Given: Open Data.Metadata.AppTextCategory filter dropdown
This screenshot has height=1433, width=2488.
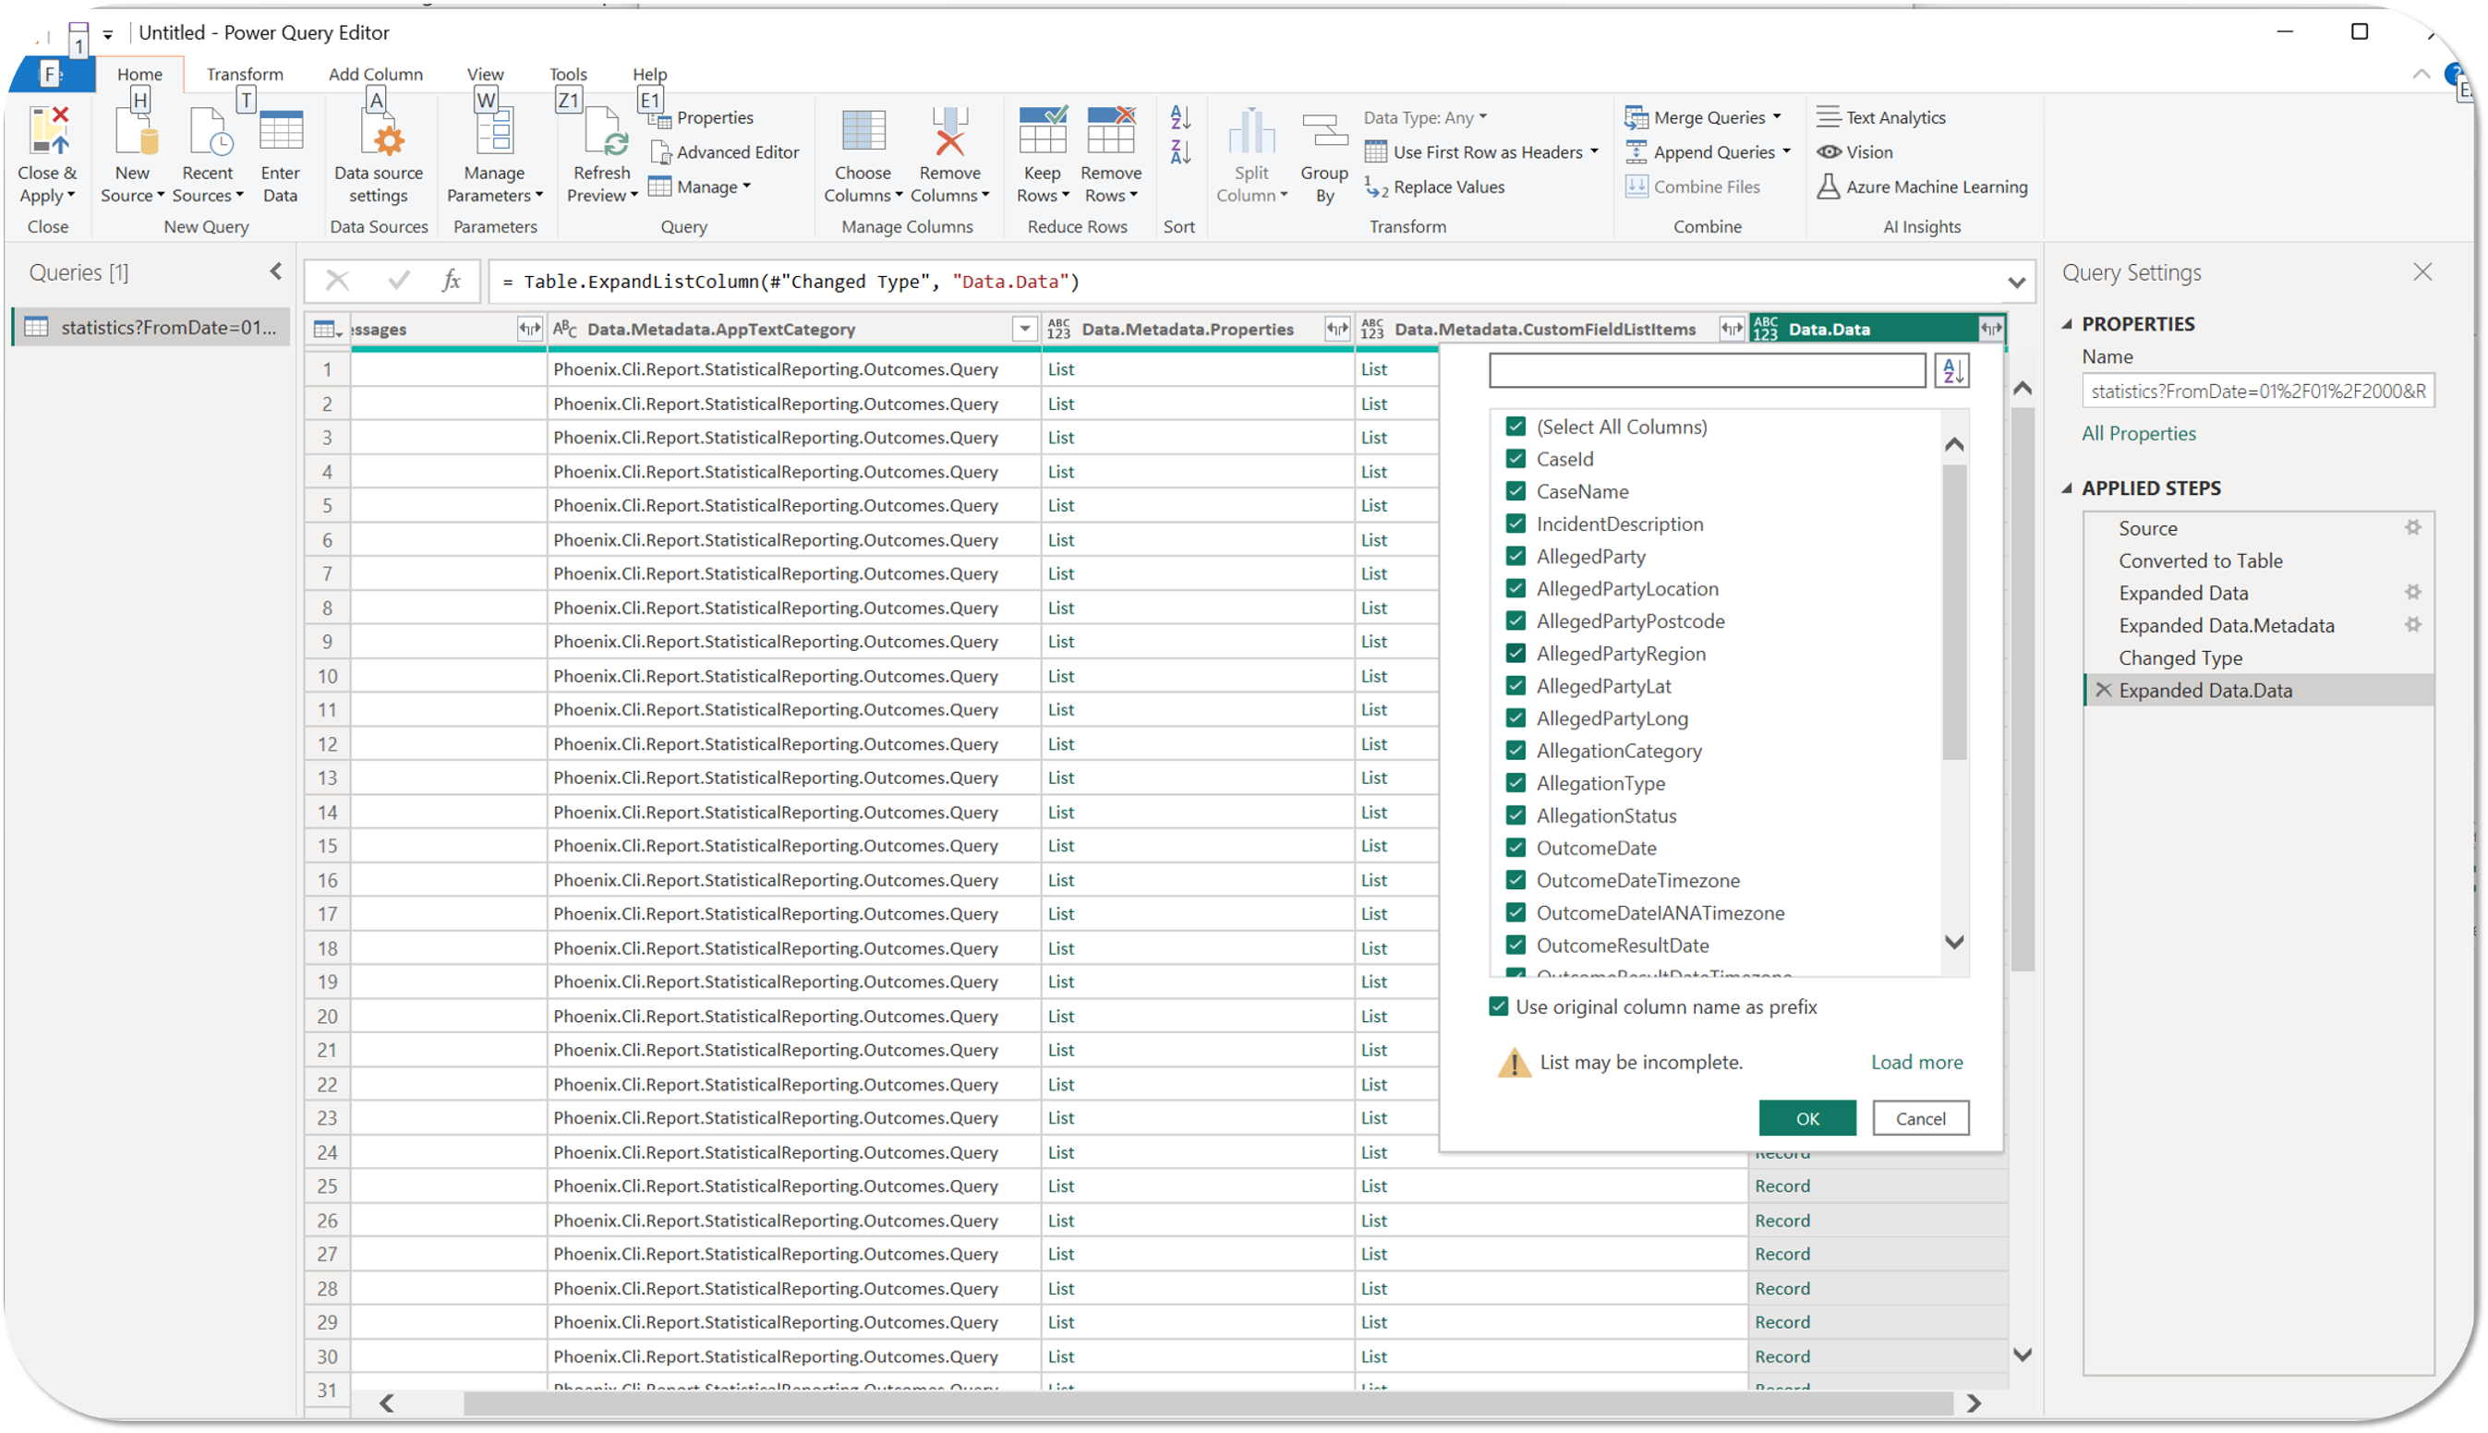Looking at the screenshot, I should click(1023, 329).
